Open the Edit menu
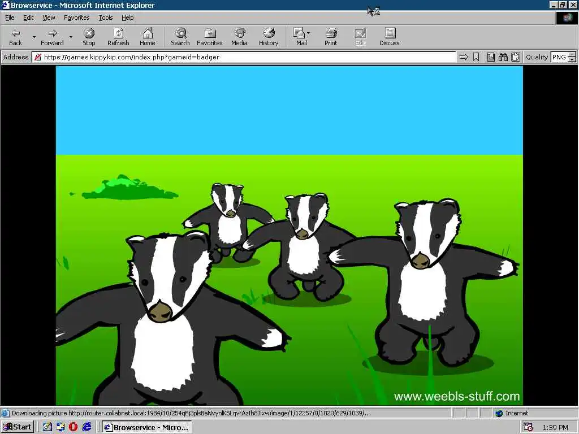 click(x=28, y=18)
